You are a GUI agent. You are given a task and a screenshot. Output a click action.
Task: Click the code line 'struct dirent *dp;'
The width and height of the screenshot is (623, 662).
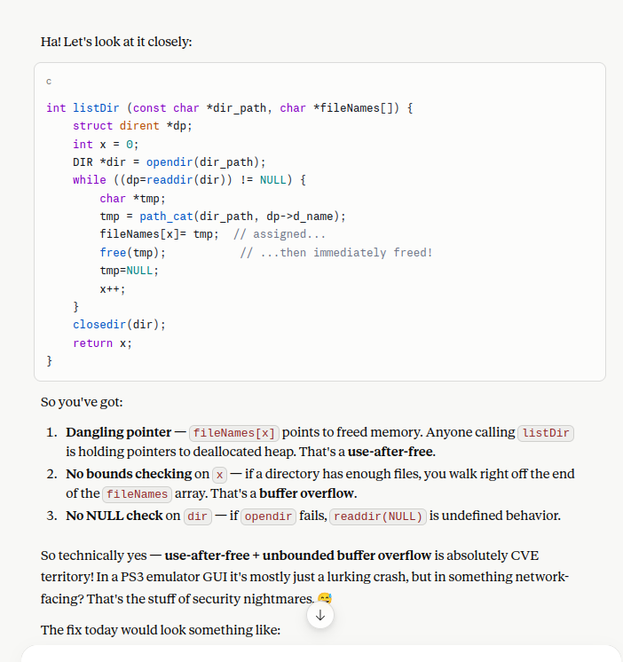coord(132,126)
